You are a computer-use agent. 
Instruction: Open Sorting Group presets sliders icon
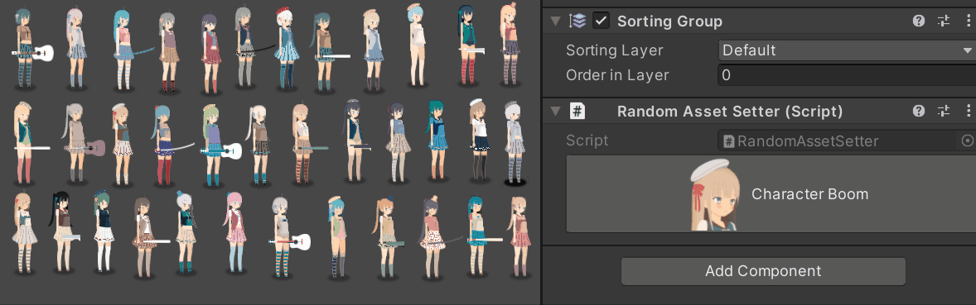click(945, 21)
